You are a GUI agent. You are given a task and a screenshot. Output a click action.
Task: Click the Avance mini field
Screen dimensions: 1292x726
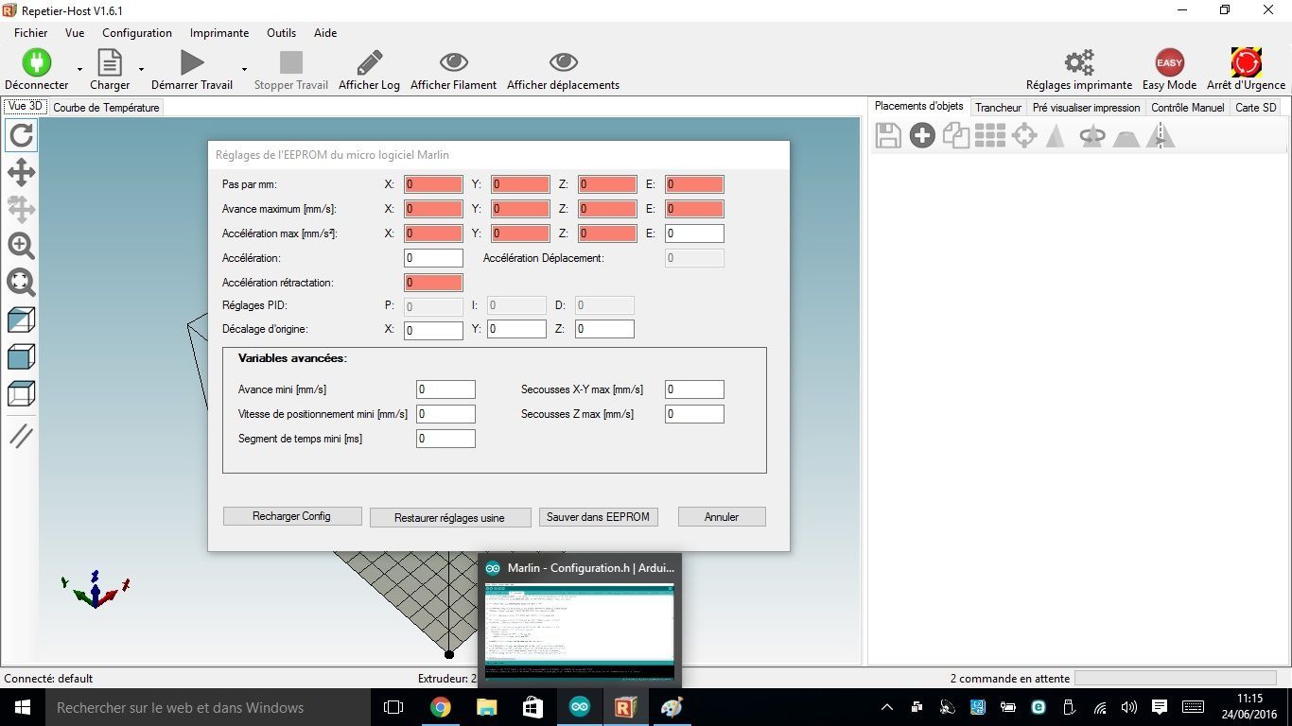pyautogui.click(x=445, y=389)
